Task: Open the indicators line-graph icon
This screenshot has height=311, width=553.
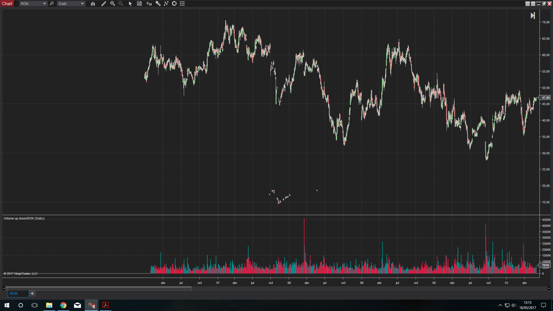Action: 166,4
